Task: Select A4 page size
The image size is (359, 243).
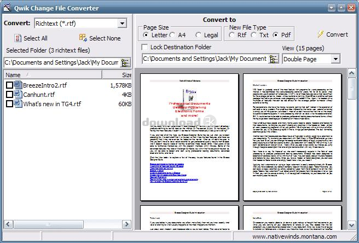Action: click(x=173, y=35)
